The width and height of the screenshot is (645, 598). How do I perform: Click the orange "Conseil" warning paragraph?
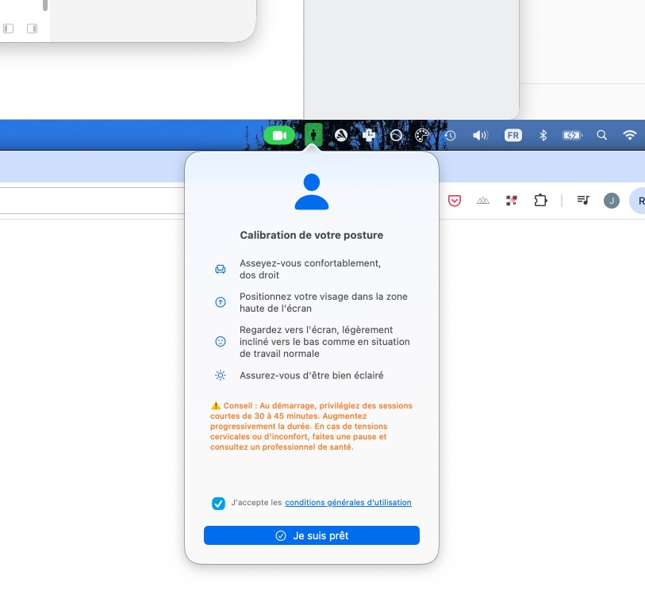tap(312, 426)
